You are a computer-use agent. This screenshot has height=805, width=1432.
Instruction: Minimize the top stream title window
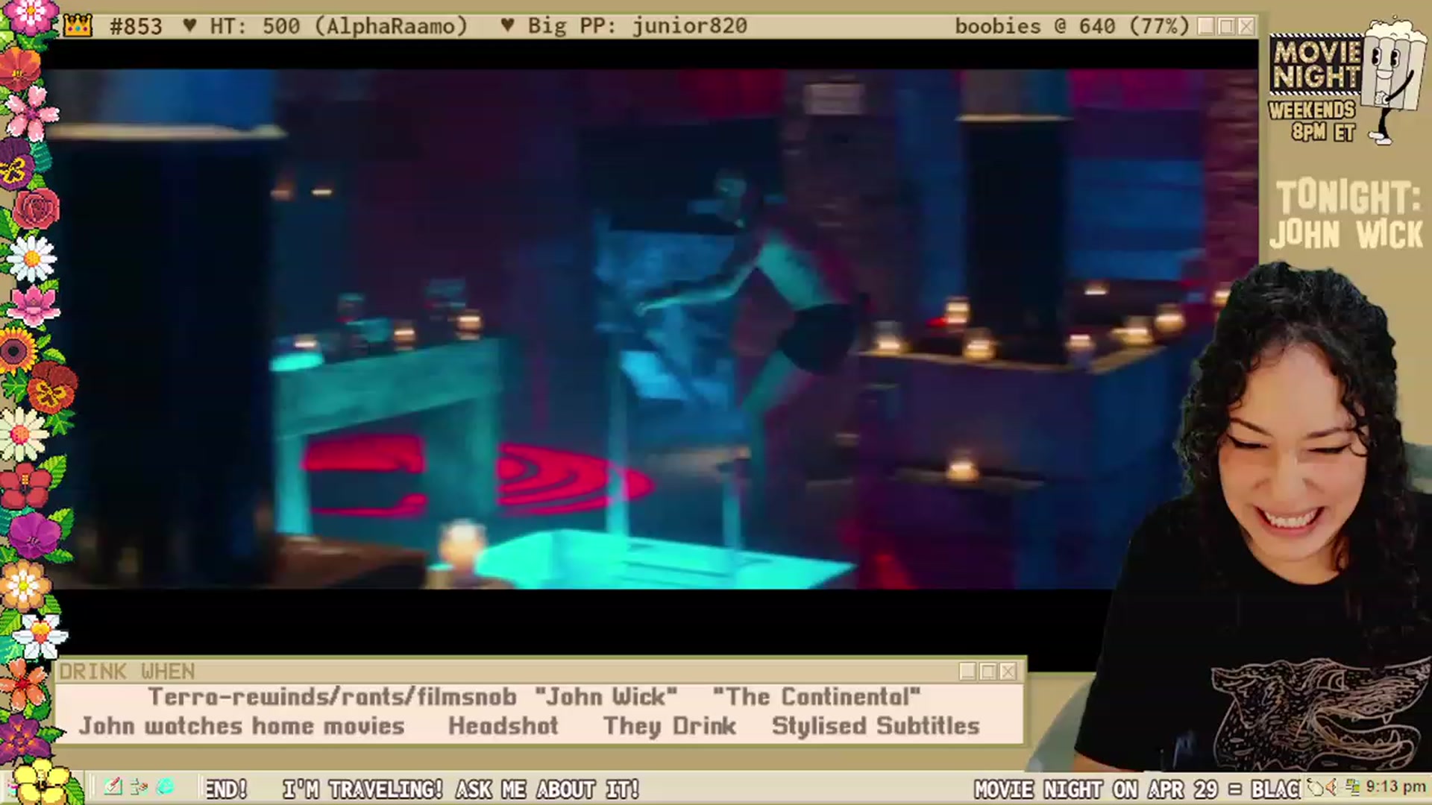pyautogui.click(x=1206, y=26)
